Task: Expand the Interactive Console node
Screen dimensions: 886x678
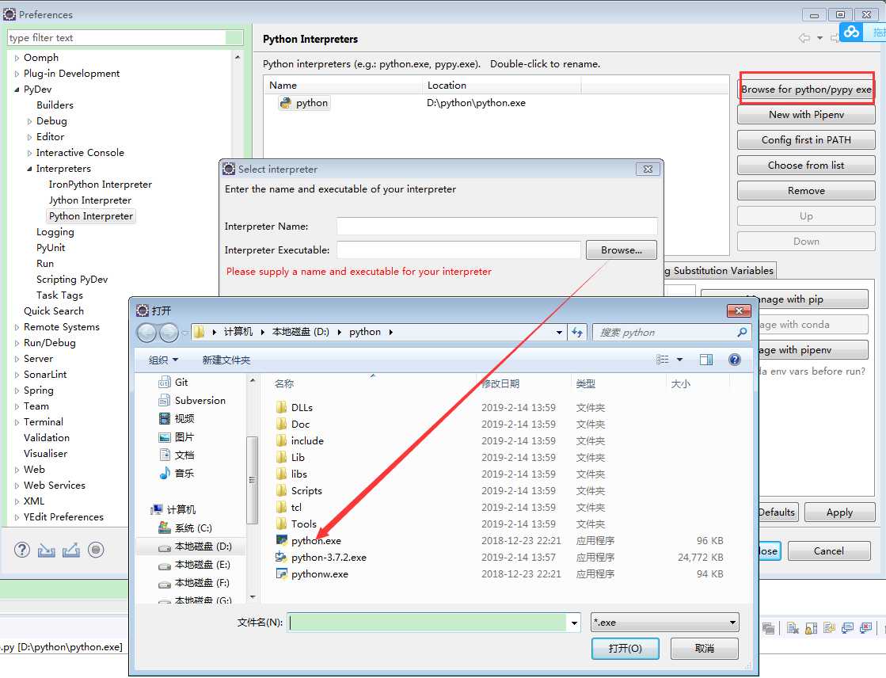Action: (x=29, y=153)
